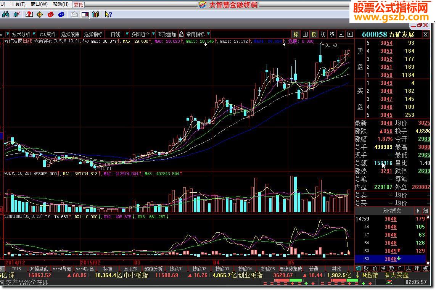Select the JG操盘论 indicator tab

coord(39,269)
